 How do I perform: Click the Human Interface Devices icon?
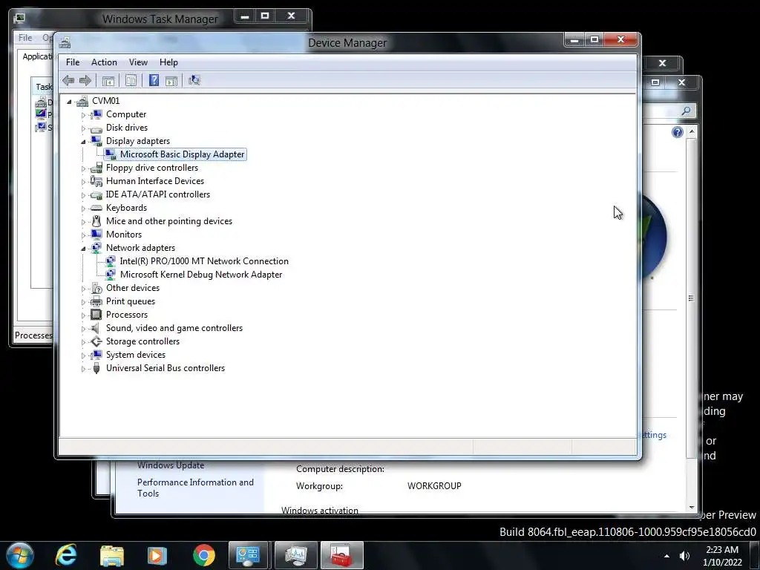96,181
